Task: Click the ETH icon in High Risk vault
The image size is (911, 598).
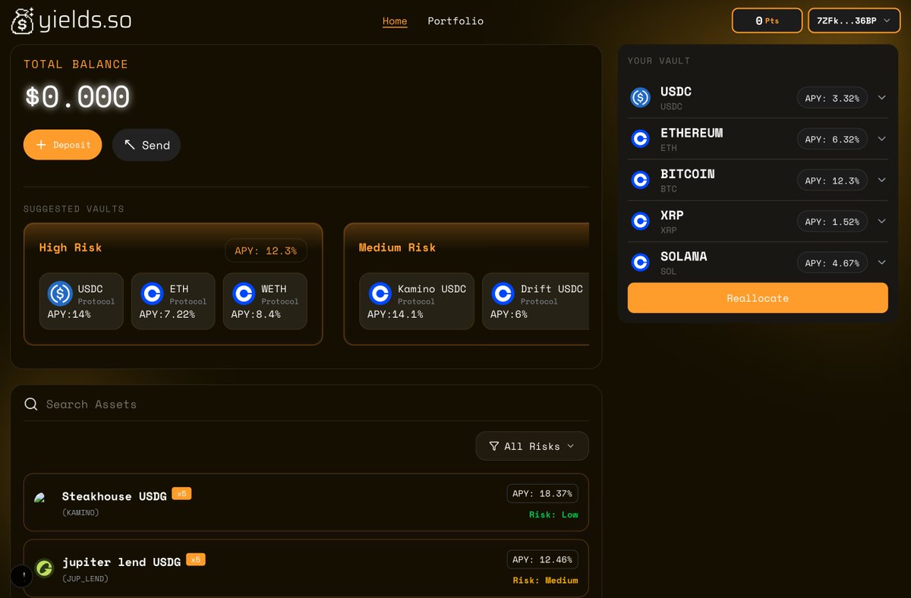Action: pyautogui.click(x=152, y=294)
